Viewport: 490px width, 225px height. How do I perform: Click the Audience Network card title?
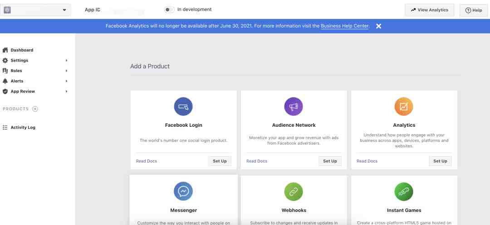[x=294, y=125]
